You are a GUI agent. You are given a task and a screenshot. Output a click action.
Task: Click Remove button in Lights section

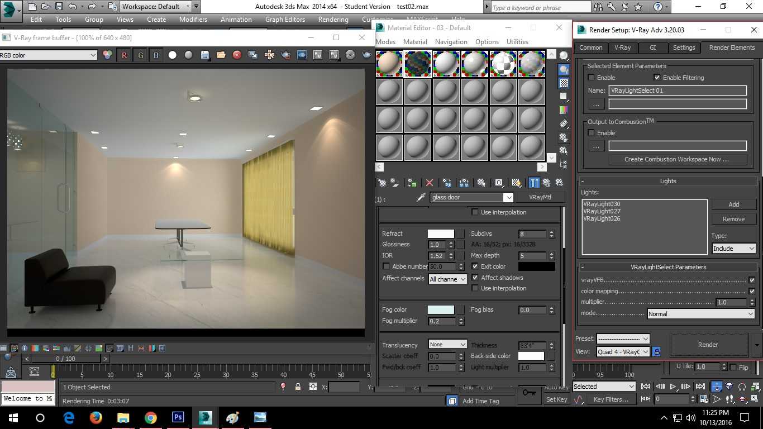(734, 219)
